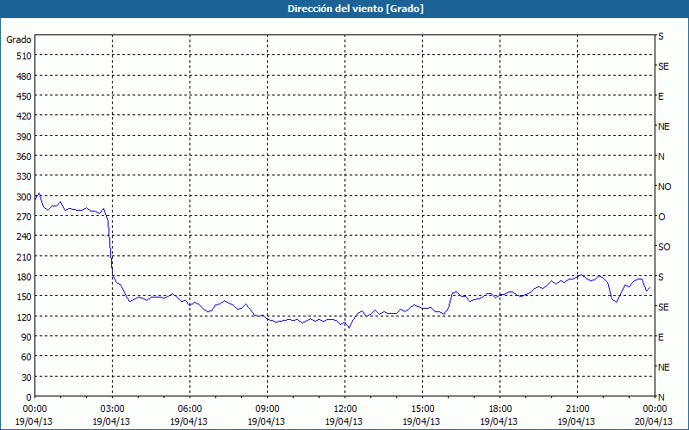Click the 60 value on the left axis

[x=27, y=357]
